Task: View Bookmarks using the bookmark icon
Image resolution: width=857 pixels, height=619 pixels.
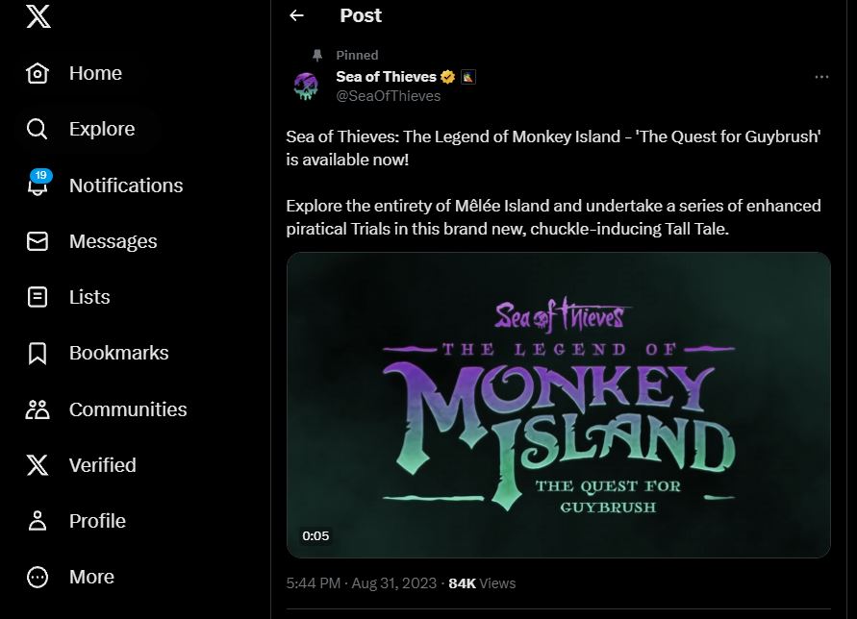Action: tap(37, 353)
